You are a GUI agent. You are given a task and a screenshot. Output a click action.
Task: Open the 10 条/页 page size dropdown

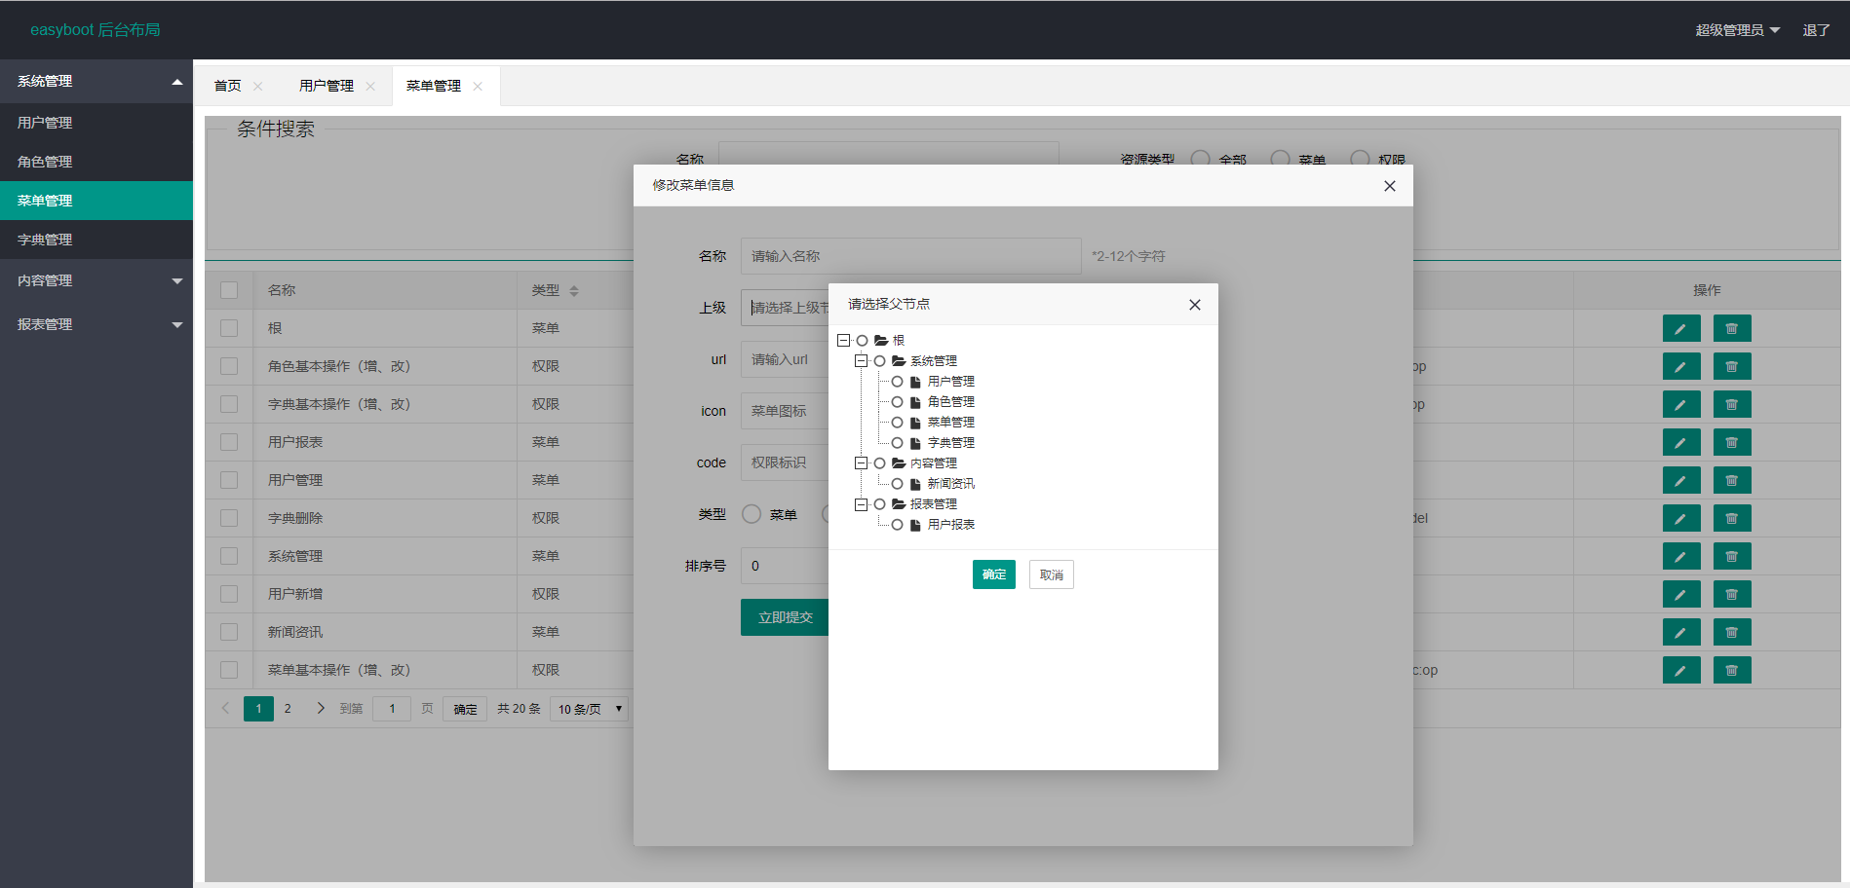(589, 709)
